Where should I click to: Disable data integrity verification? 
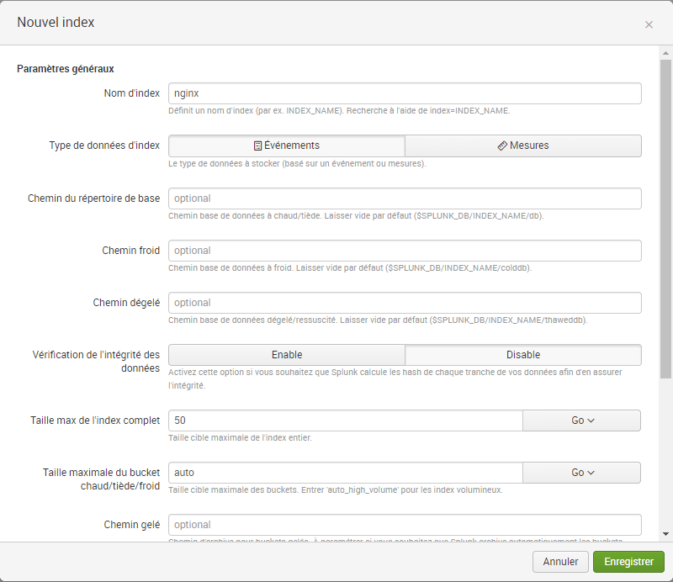[x=522, y=355]
